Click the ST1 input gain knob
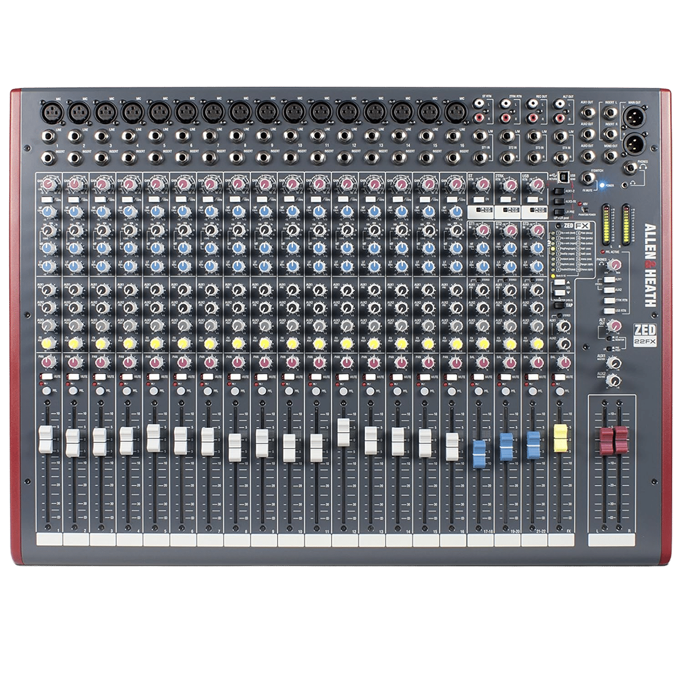Image resolution: width=683 pixels, height=683 pixels. coord(482,231)
